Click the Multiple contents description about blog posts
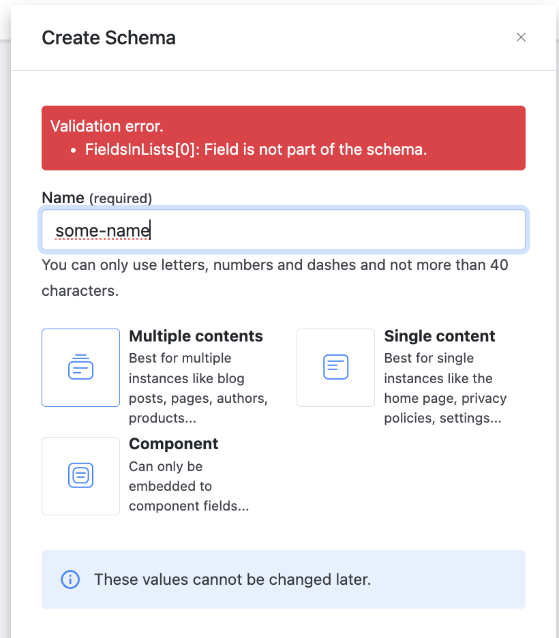Image resolution: width=559 pixels, height=638 pixels. [x=198, y=388]
